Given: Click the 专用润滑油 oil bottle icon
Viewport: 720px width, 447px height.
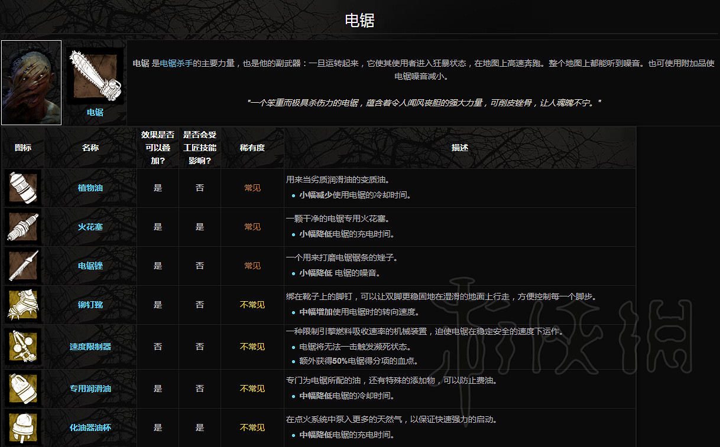Looking at the screenshot, I should point(22,389).
